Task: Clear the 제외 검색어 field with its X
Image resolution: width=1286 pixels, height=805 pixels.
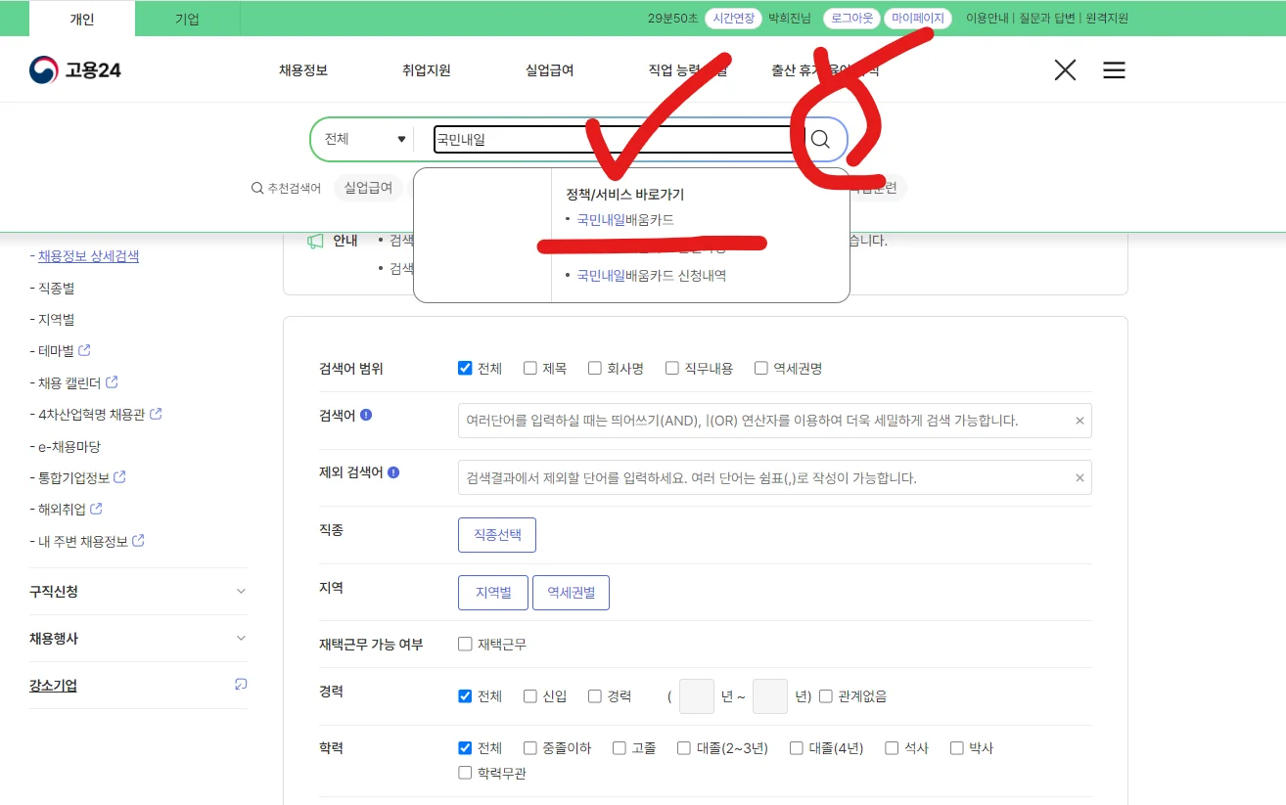Action: [x=1079, y=477]
